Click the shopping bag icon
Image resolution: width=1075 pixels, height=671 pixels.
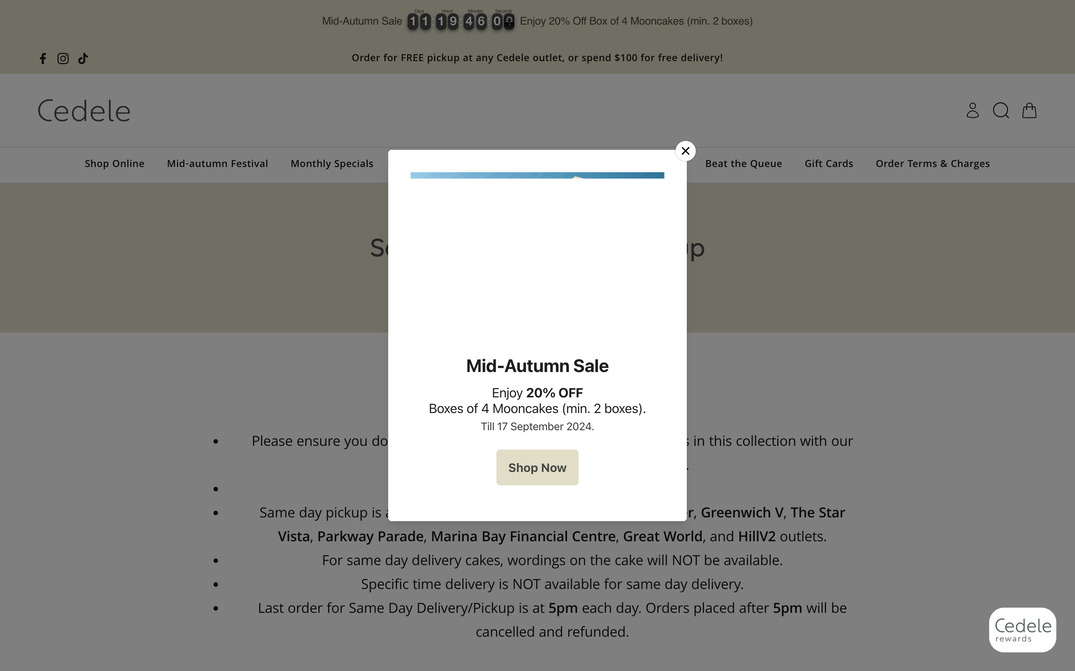[1029, 110]
